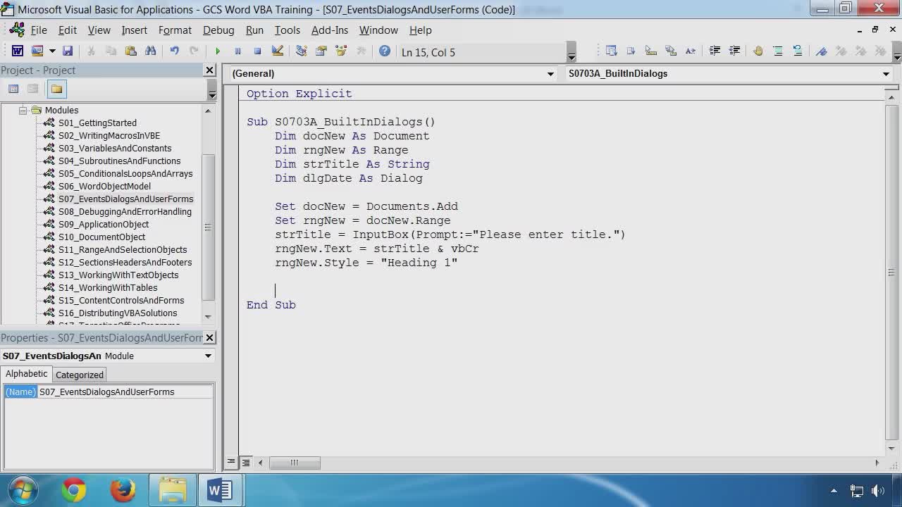Image resolution: width=902 pixels, height=507 pixels.
Task: Click the code window horizontal scrollbar thumb
Action: point(295,463)
